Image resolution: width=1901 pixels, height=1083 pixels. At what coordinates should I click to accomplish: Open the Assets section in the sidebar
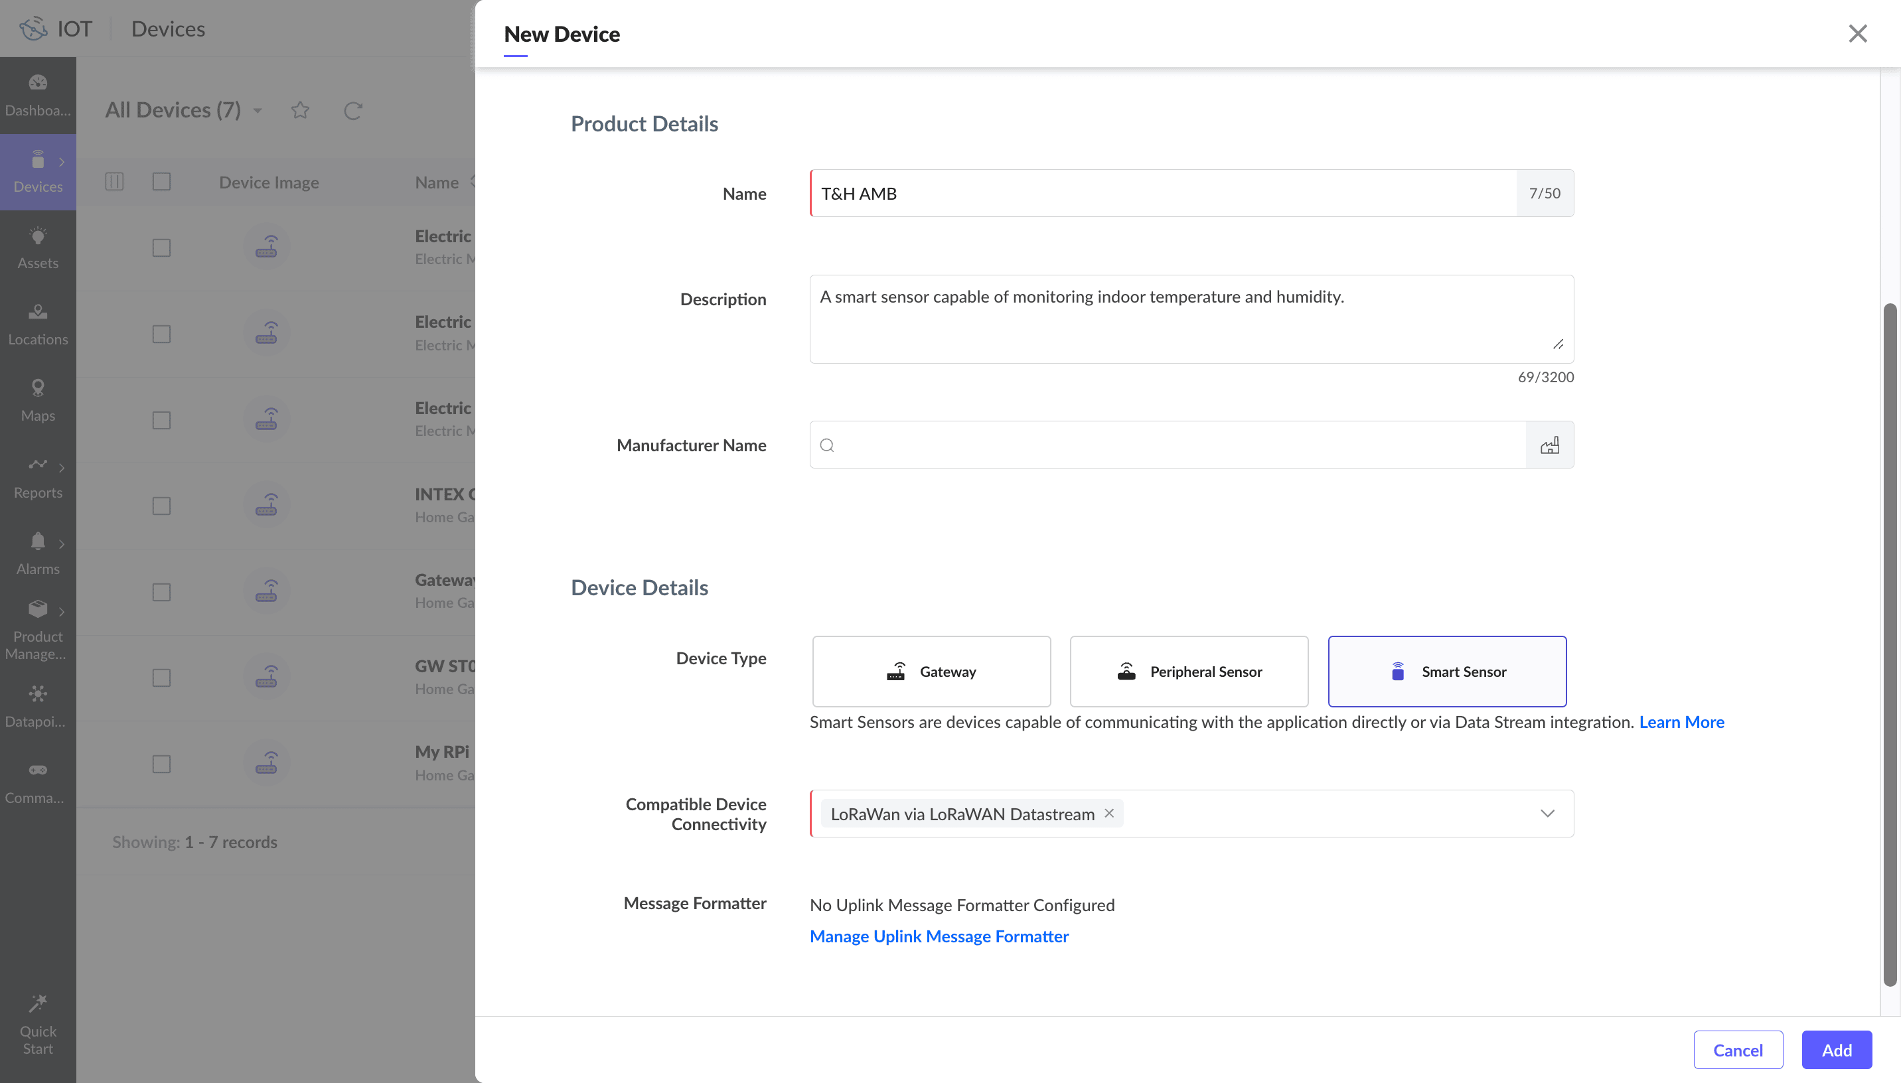tap(38, 248)
